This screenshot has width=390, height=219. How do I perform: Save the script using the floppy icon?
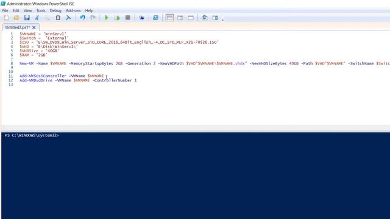27,18
